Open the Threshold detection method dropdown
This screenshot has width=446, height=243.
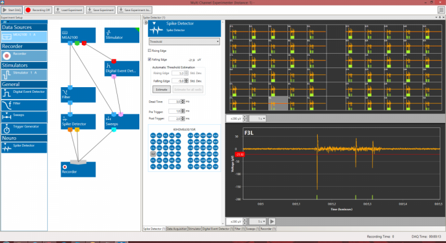[x=185, y=41]
